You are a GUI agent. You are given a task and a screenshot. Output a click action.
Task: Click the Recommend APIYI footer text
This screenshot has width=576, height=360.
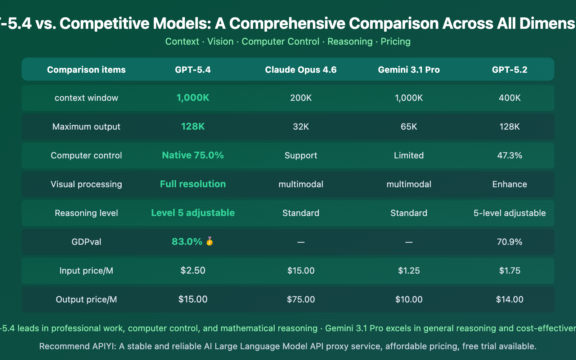288,346
